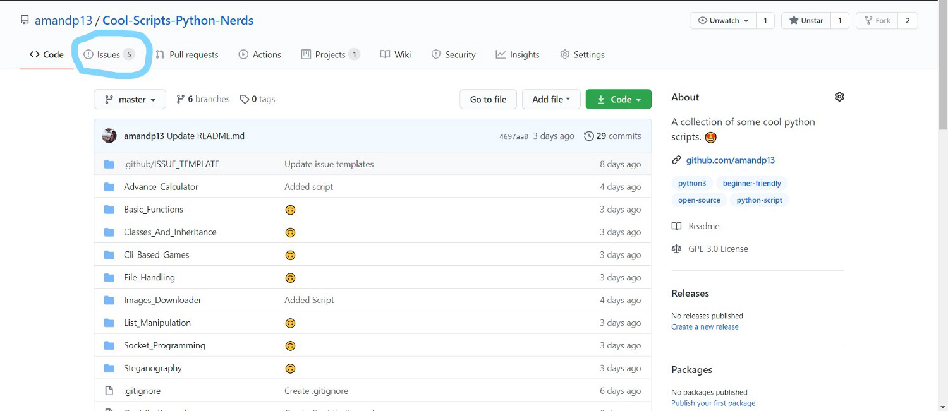948x411 pixels.
Task: Open the Releases heading link
Action: 690,293
